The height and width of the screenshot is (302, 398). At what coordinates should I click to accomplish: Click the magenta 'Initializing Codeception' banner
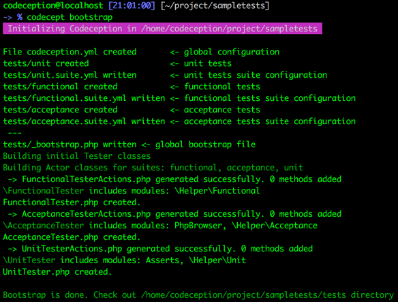click(x=162, y=29)
